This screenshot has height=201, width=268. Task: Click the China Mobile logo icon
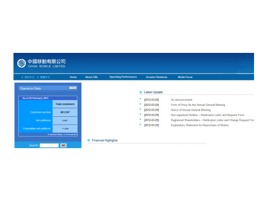[22, 63]
